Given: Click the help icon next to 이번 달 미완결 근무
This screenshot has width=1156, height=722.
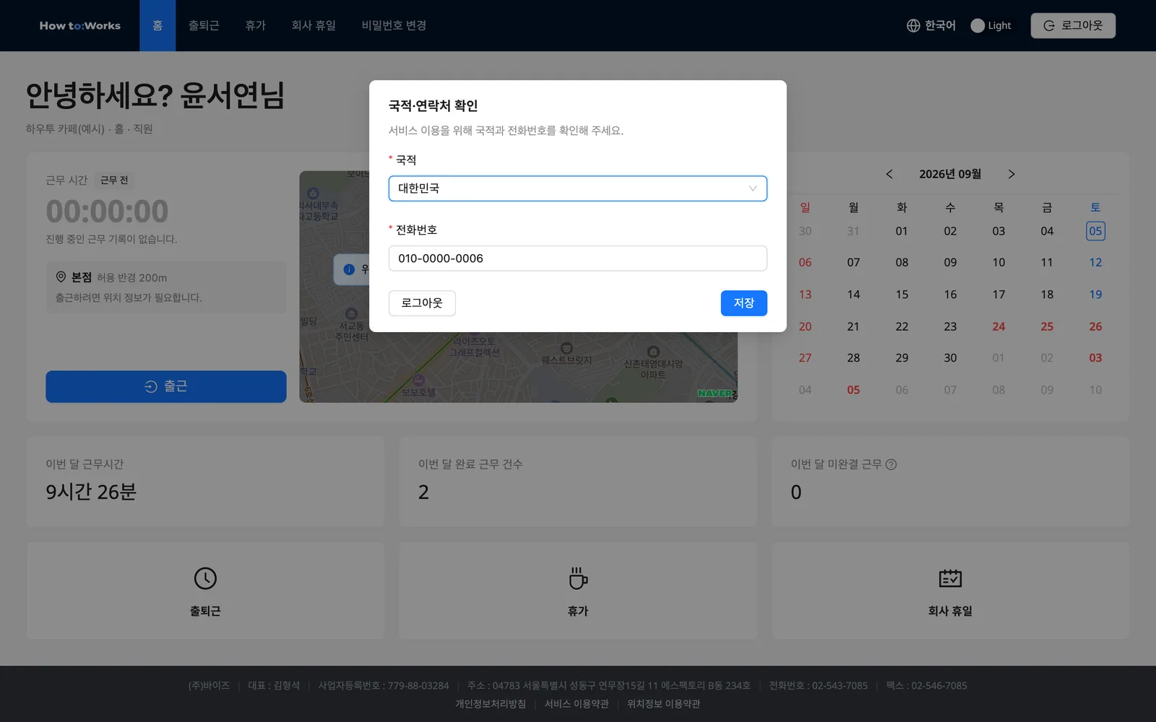Looking at the screenshot, I should 891,464.
